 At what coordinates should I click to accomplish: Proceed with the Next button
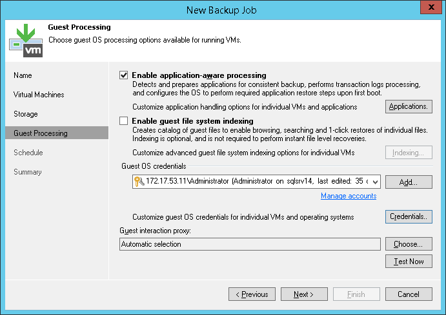coord(304,294)
